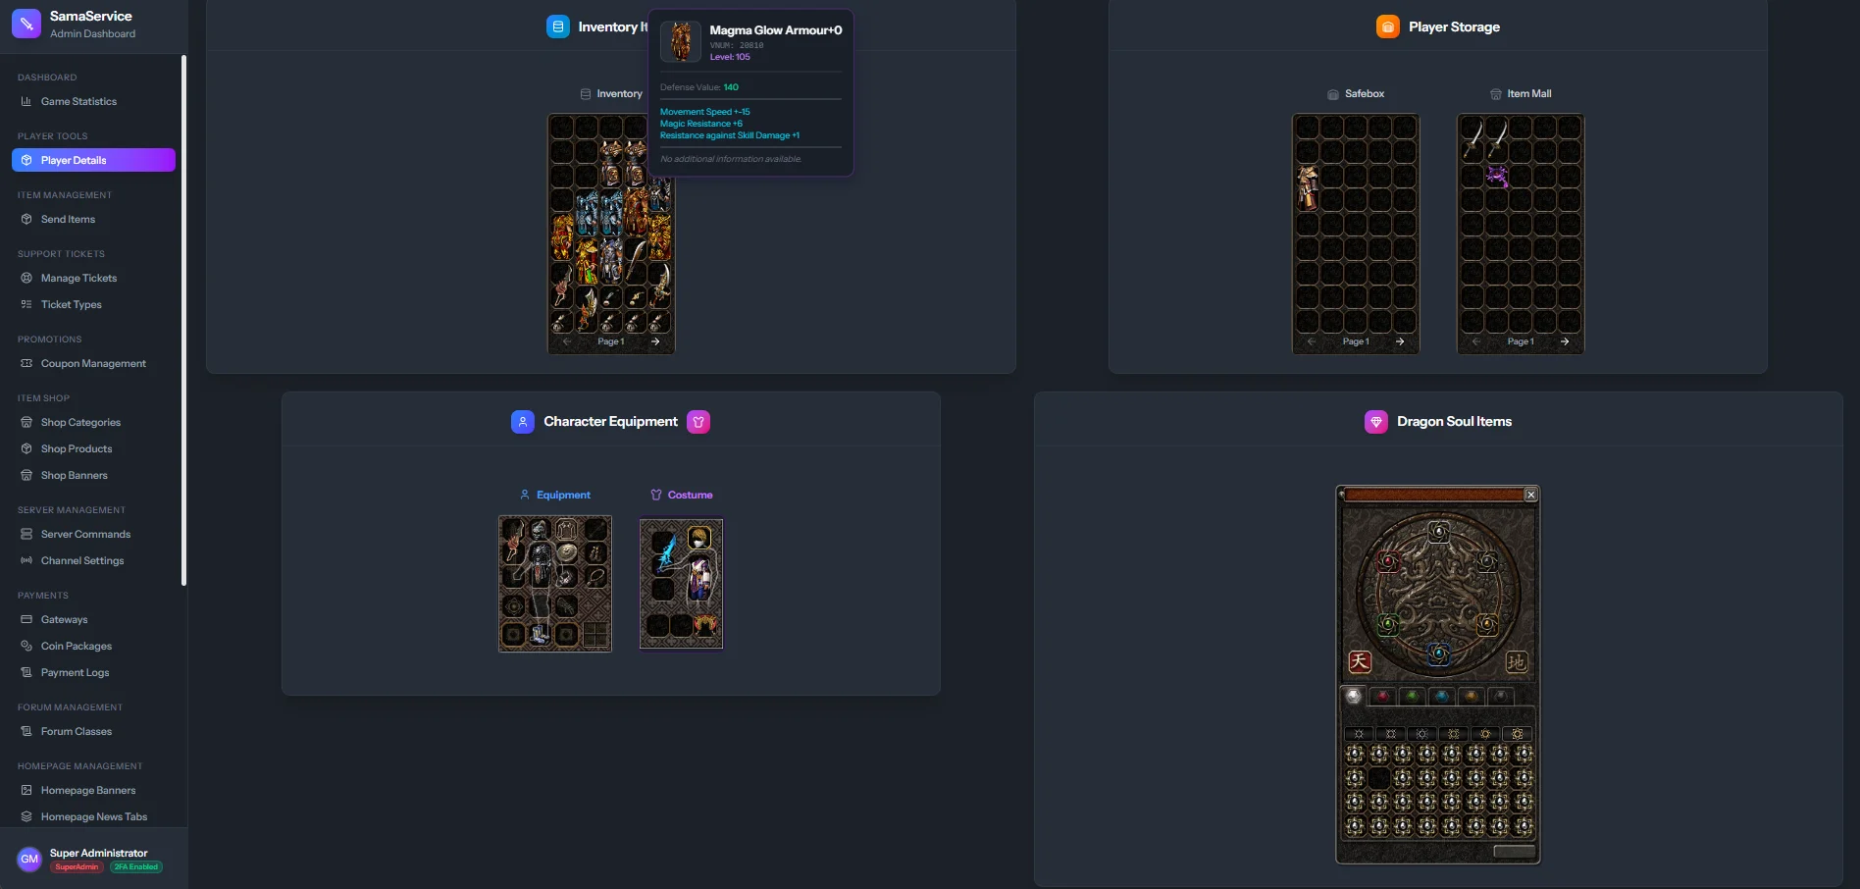Click the earrings slot in Equipment panel
The width and height of the screenshot is (1860, 889).
[595, 553]
